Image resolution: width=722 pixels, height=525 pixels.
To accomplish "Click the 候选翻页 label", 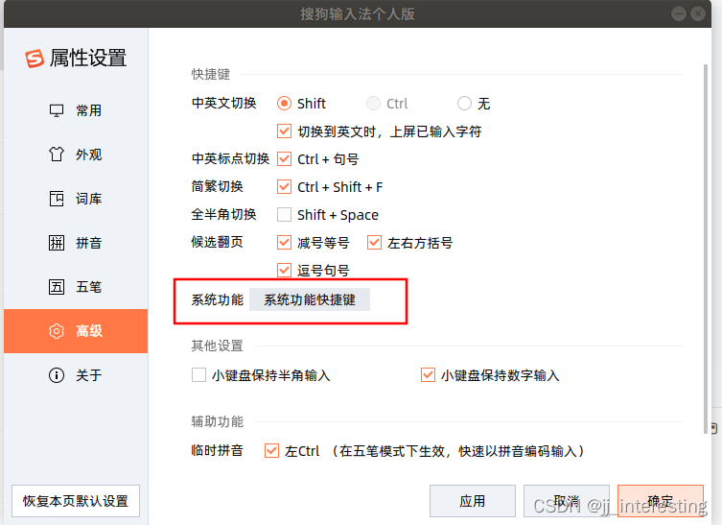I will pos(218,242).
